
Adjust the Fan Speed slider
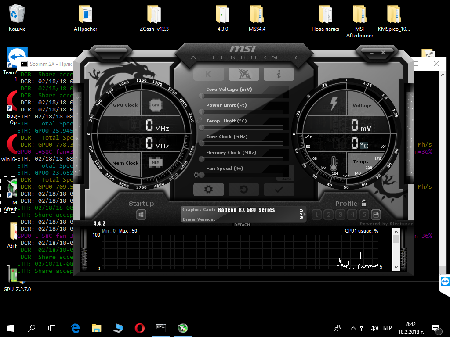(x=242, y=175)
